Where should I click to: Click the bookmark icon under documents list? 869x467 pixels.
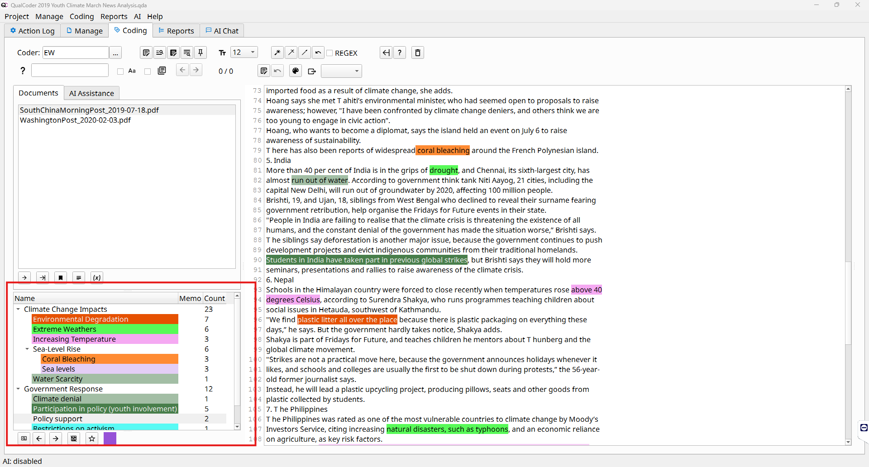click(61, 278)
